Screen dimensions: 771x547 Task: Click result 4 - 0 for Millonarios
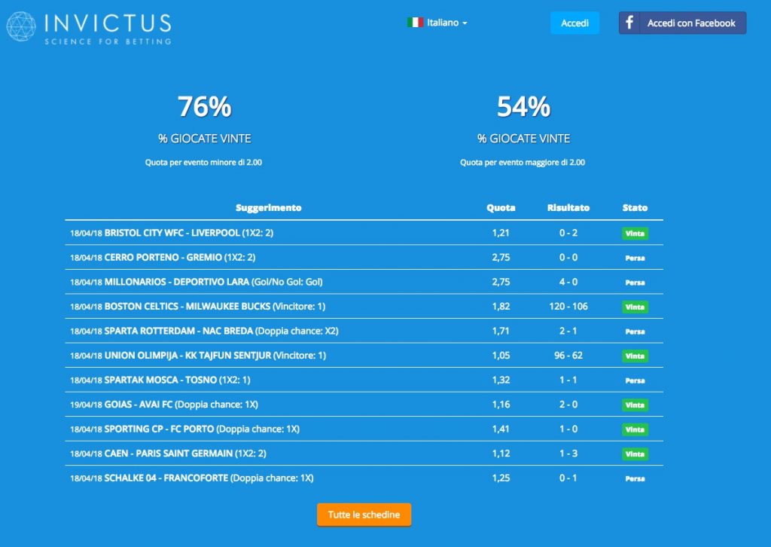pyautogui.click(x=568, y=282)
